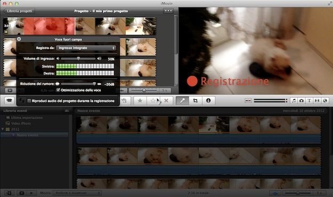Viewport: 333px width, 197px height.
Task: Reject selection with the red X
Action: (166, 100)
